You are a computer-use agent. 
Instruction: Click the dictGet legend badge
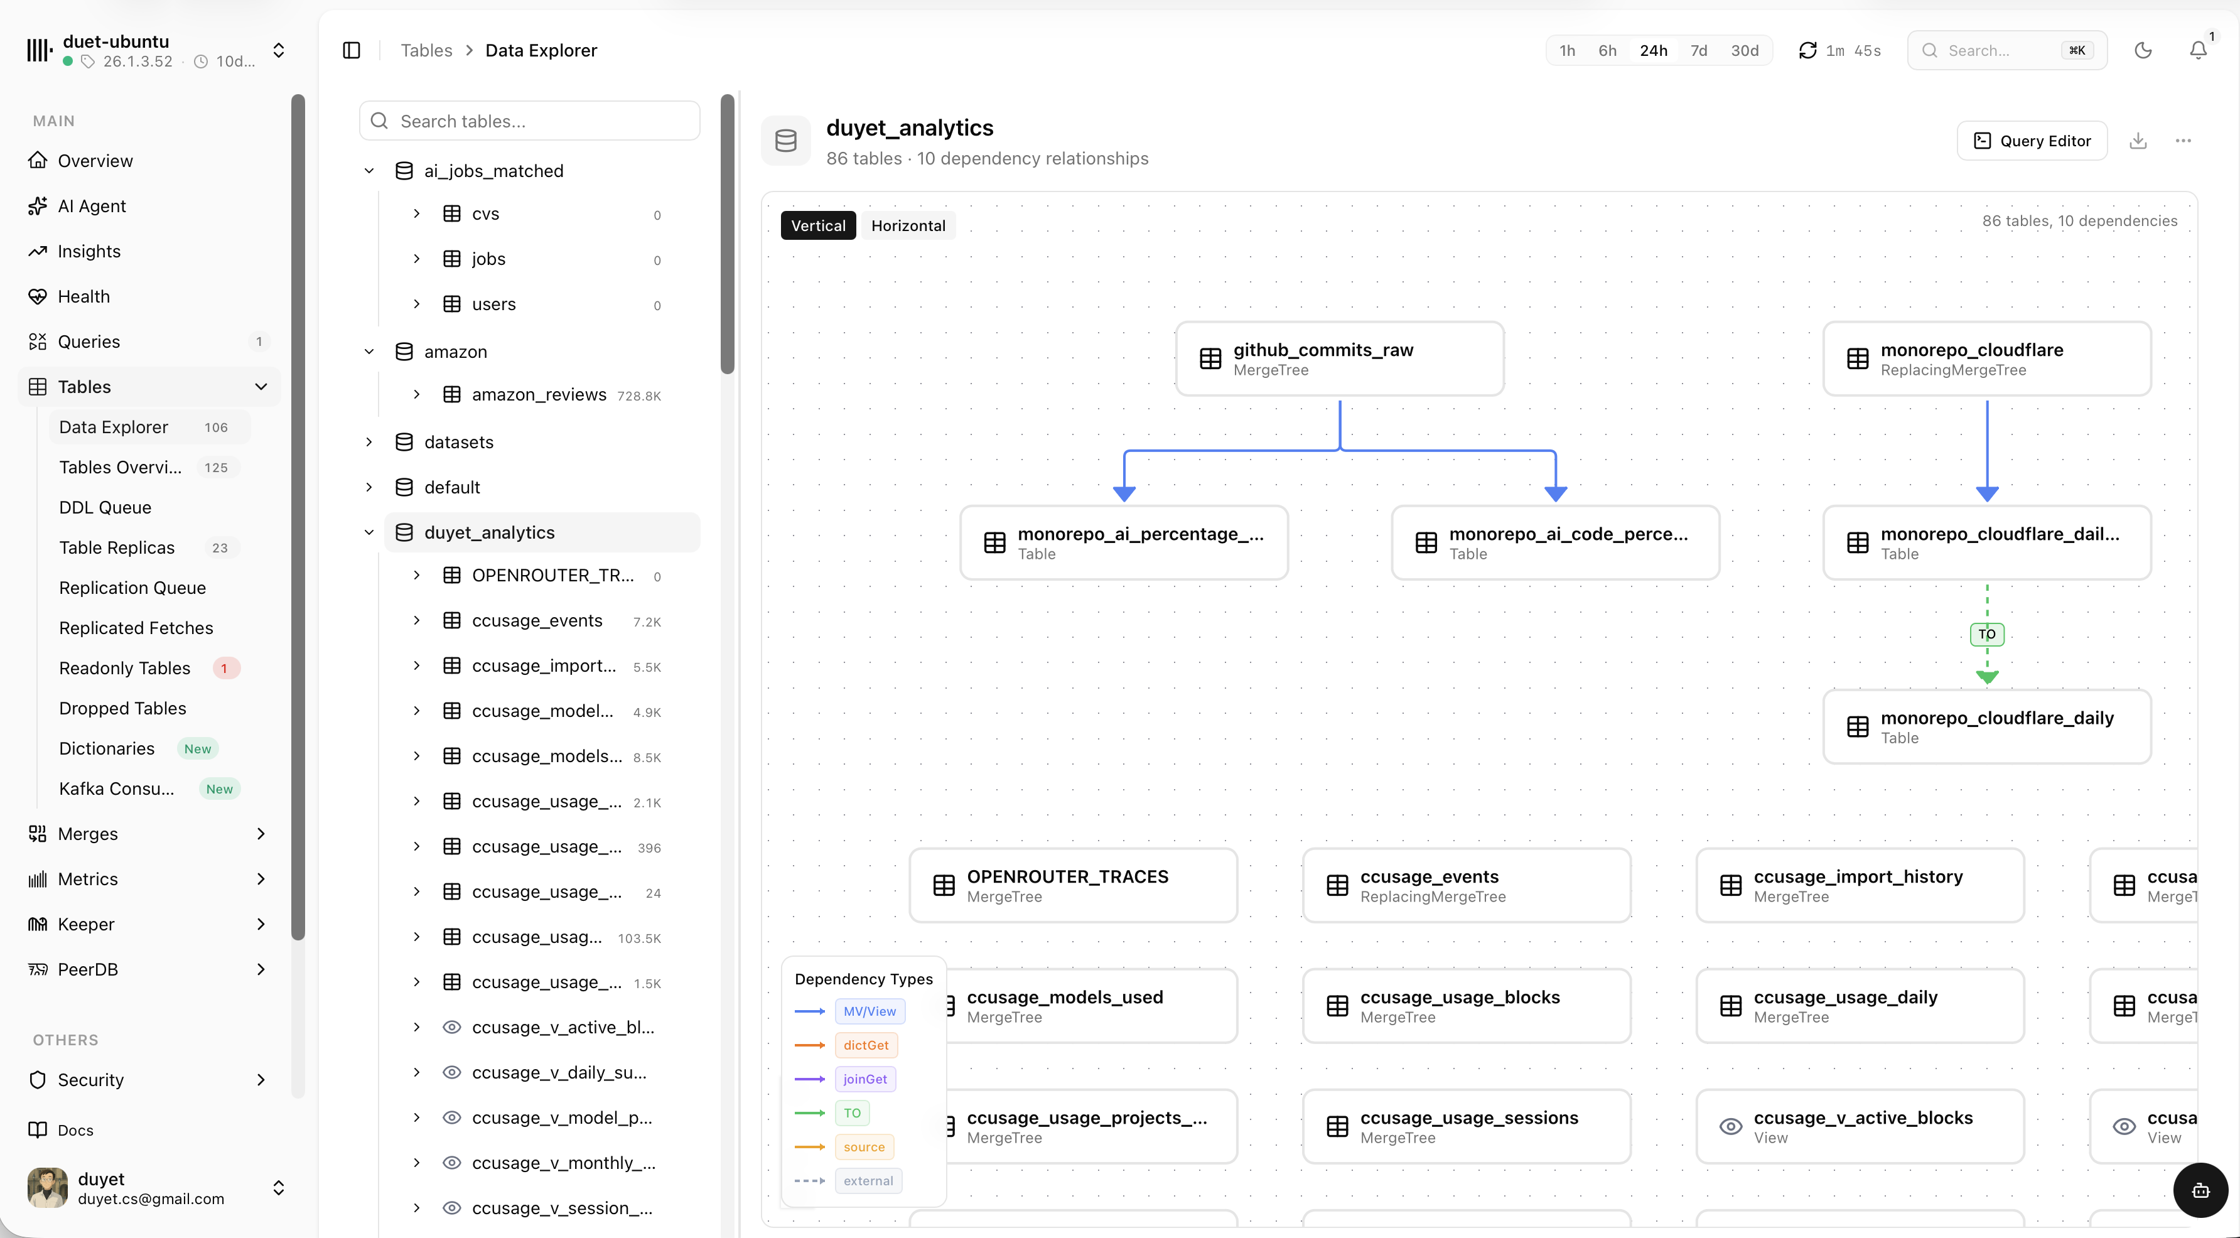coord(866,1045)
